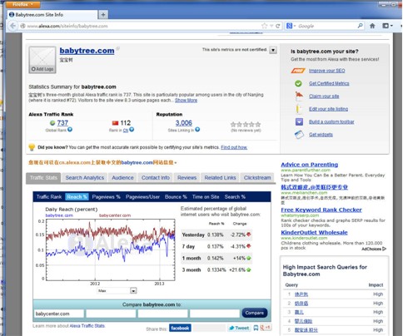Click the babycenter.com comparison input field
Screen dimensions: 403x336
click(x=59, y=314)
